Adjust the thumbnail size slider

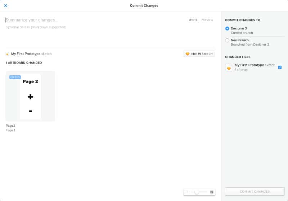(x=197, y=192)
